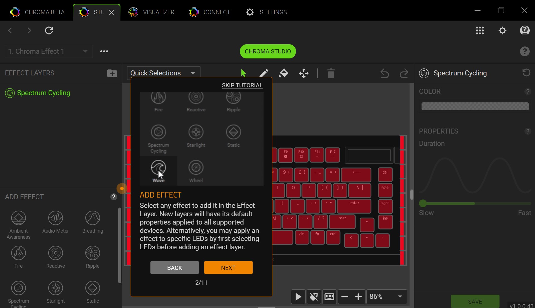Switch to the Chroma Beta tab
This screenshot has height=308, width=535.
tap(38, 12)
